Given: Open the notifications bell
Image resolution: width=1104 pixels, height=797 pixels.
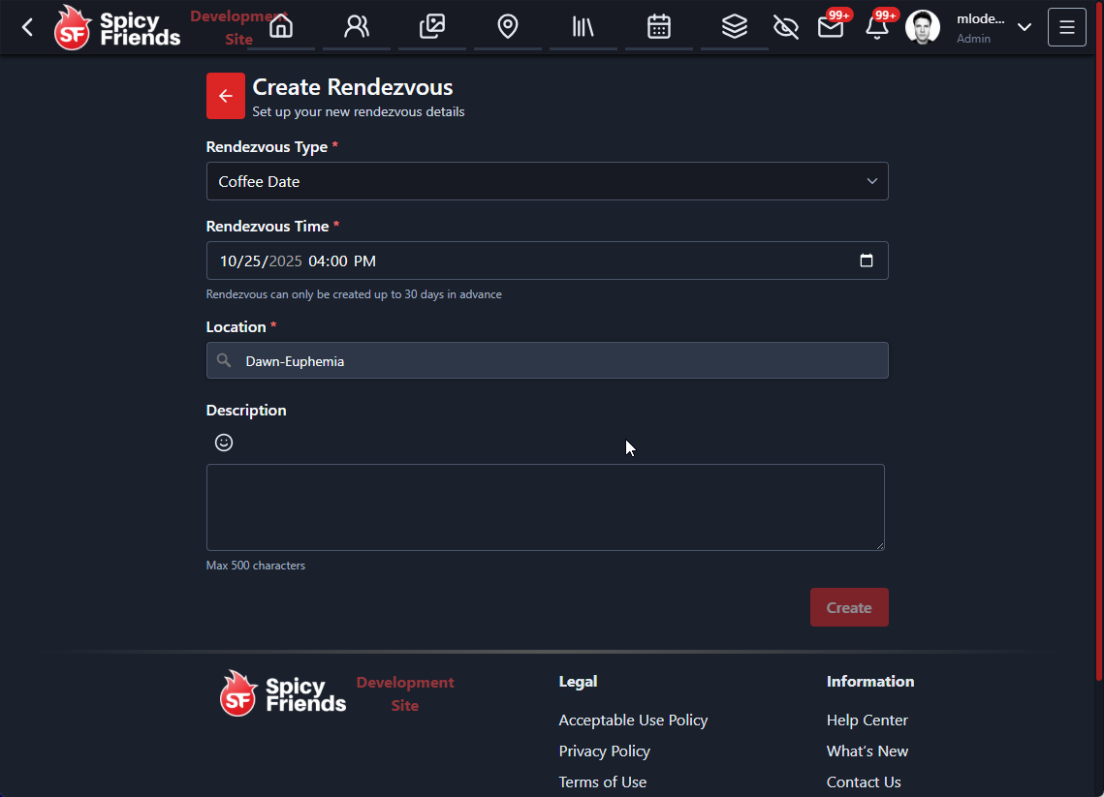Looking at the screenshot, I should (876, 27).
